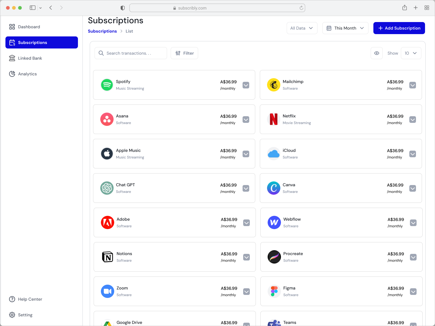Expand the Figma subscription card
435x326 pixels.
(413, 292)
